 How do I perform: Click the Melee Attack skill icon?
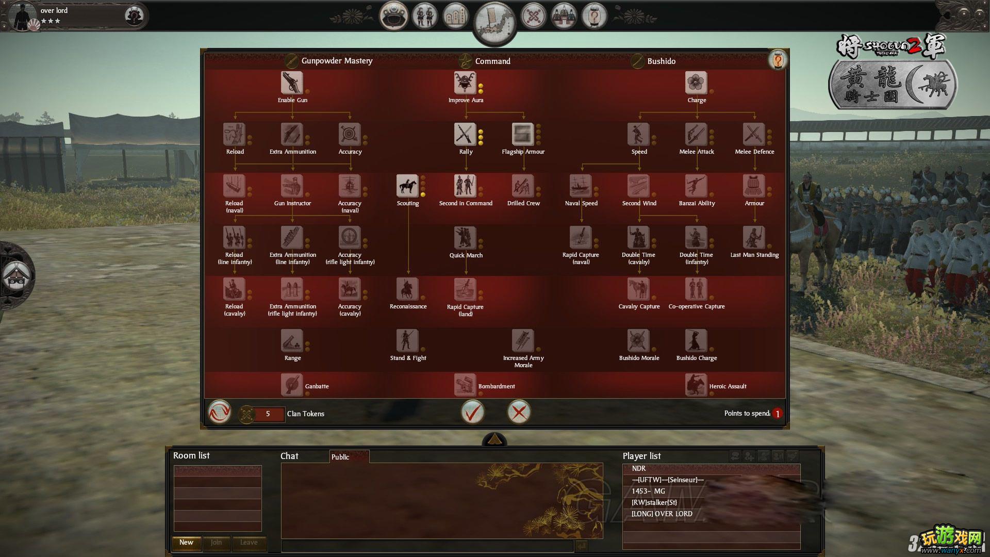click(x=696, y=134)
